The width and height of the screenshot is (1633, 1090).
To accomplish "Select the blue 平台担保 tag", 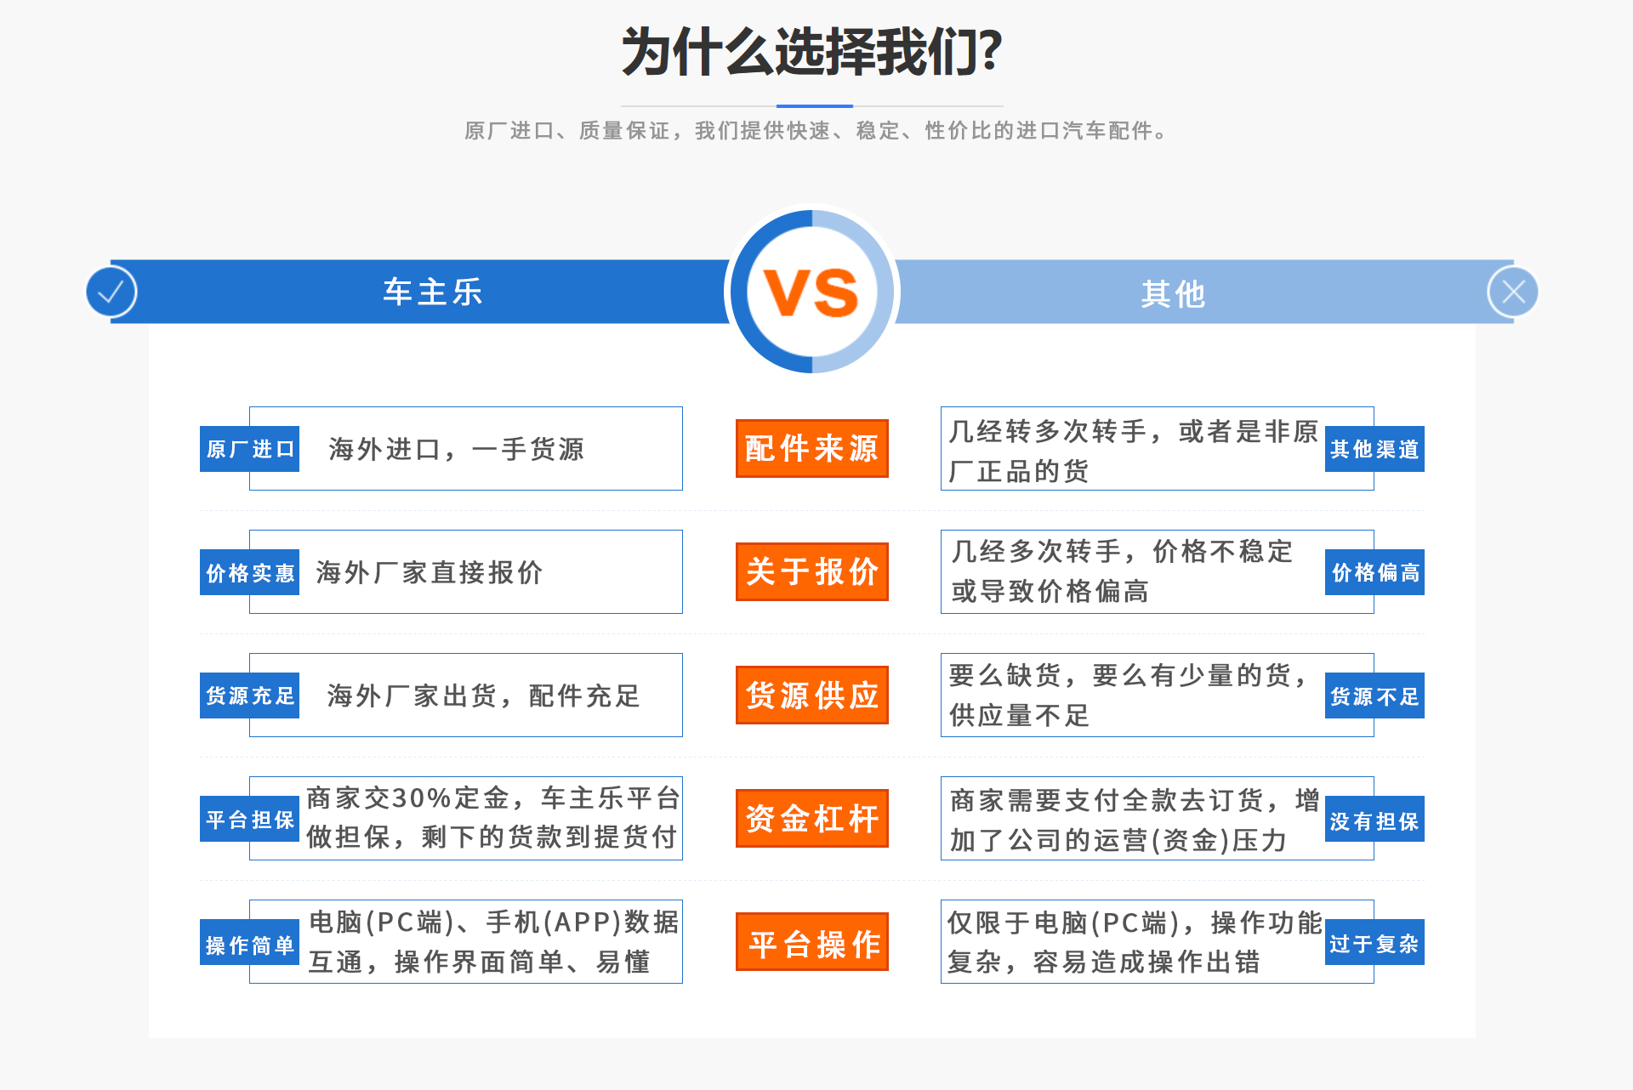I will 249,819.
